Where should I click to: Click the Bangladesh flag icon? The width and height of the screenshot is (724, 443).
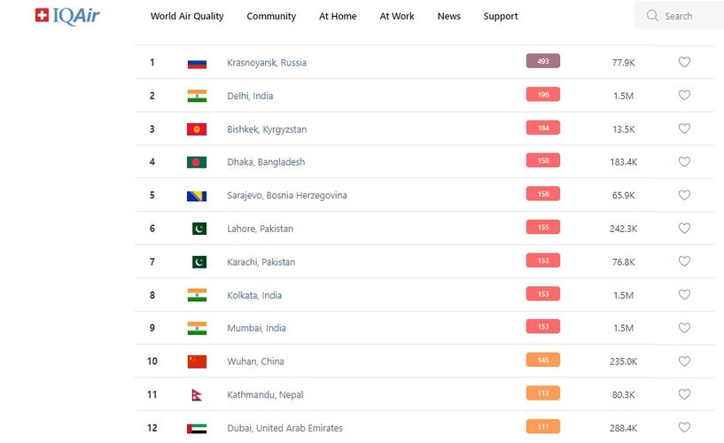[197, 162]
